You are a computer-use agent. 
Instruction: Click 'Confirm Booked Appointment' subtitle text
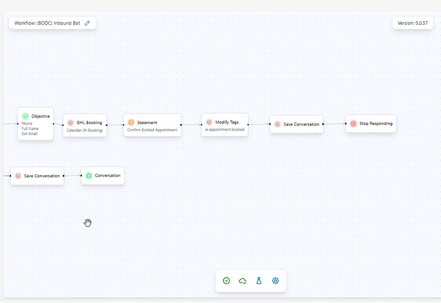click(152, 130)
